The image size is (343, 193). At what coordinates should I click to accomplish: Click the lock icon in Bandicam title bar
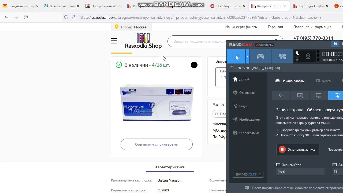pyautogui.click(x=335, y=44)
